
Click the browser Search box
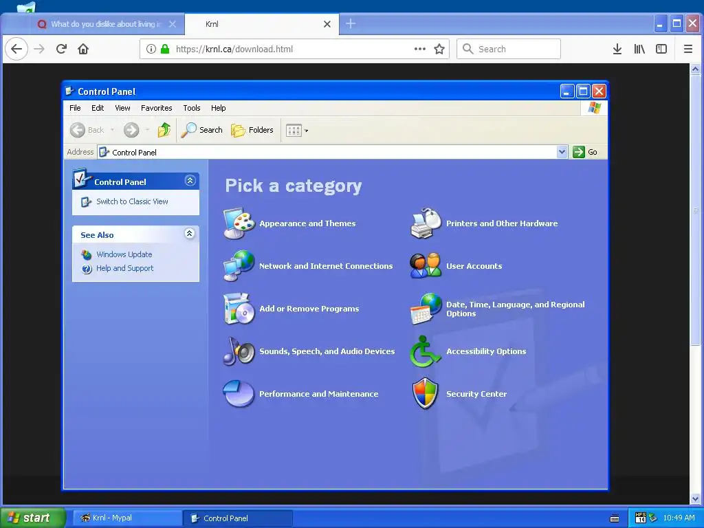[x=509, y=49]
